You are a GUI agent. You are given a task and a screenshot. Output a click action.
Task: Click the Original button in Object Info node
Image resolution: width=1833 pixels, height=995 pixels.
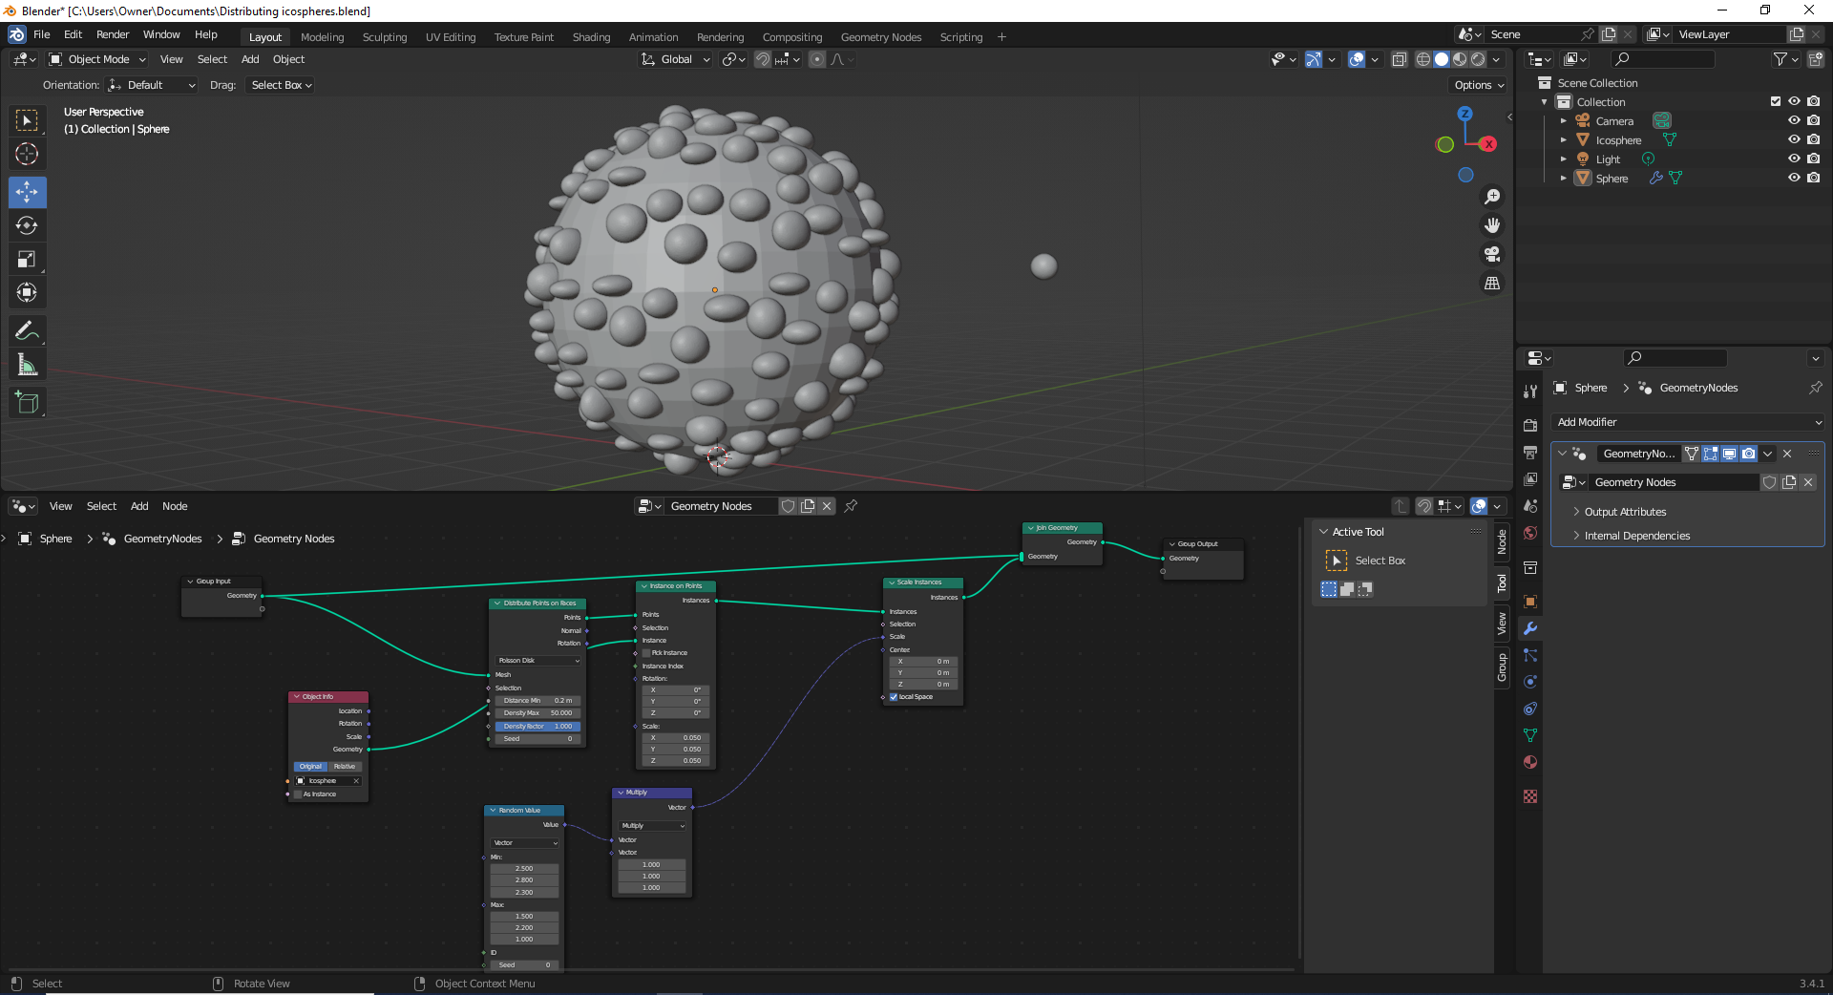coord(310,767)
